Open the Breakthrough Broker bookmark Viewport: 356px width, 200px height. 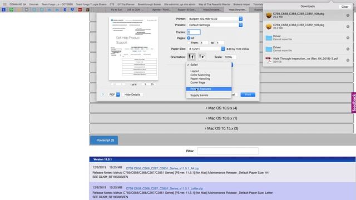click(x=149, y=4)
